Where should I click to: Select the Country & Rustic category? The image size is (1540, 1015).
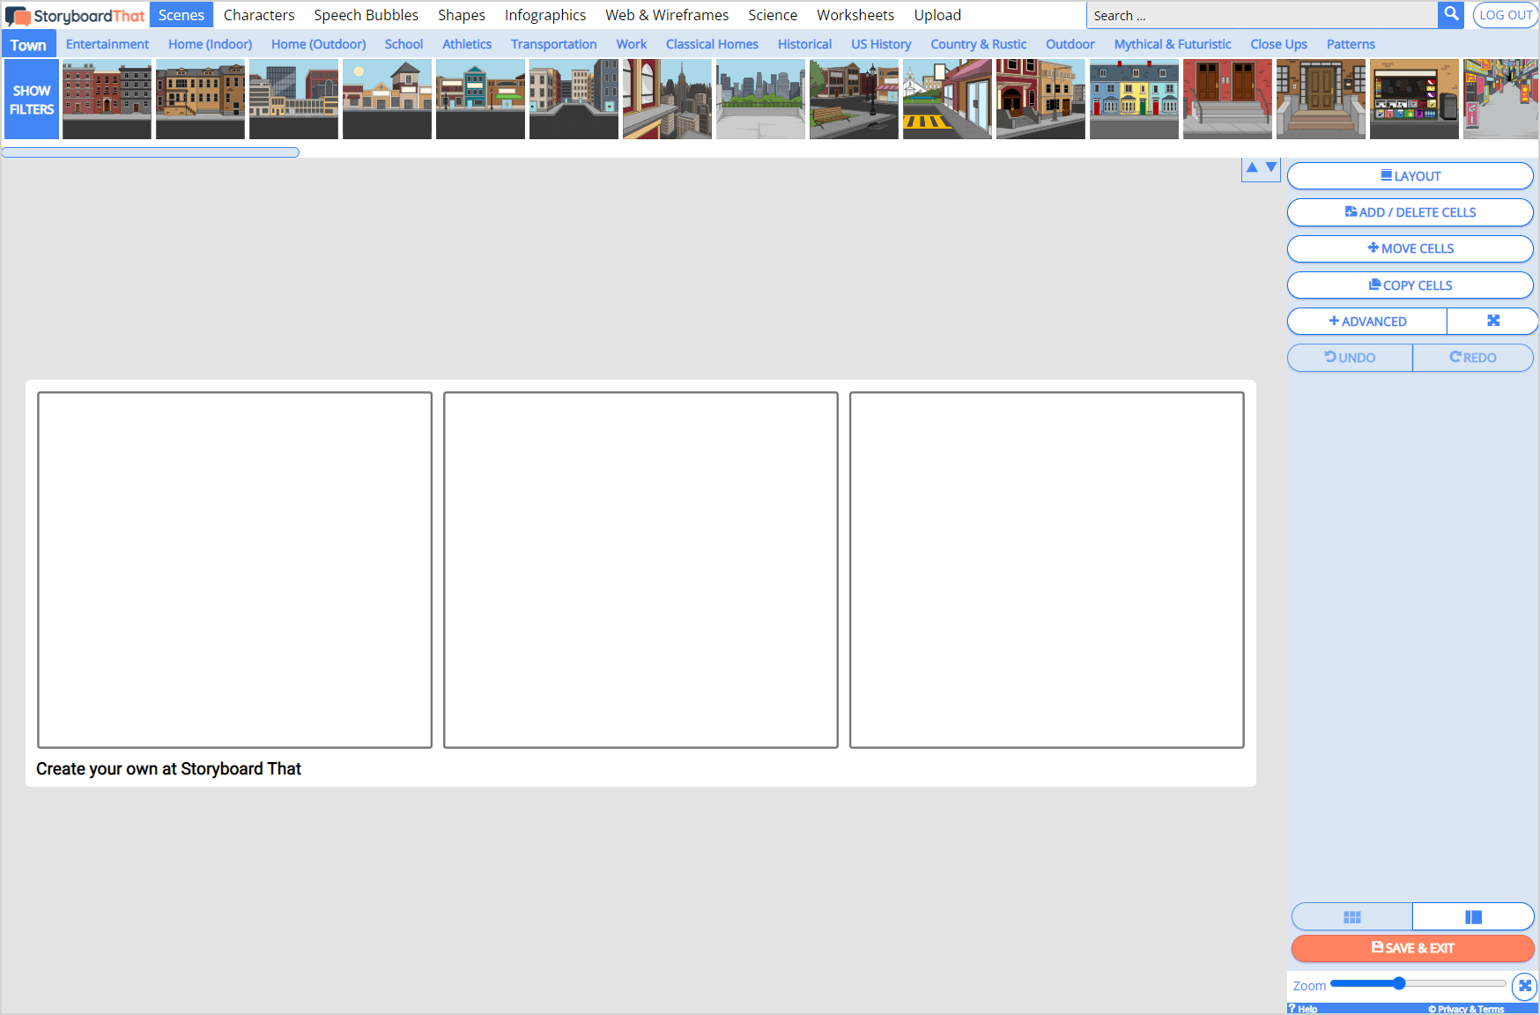pyautogui.click(x=979, y=44)
